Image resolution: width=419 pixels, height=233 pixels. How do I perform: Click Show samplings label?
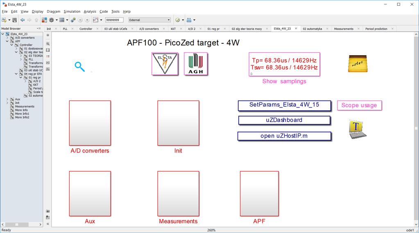click(x=284, y=81)
